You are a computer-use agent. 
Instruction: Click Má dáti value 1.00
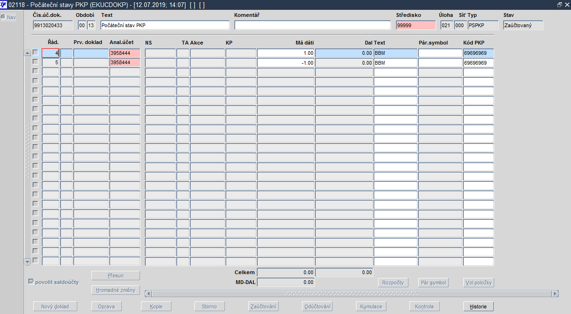point(286,53)
